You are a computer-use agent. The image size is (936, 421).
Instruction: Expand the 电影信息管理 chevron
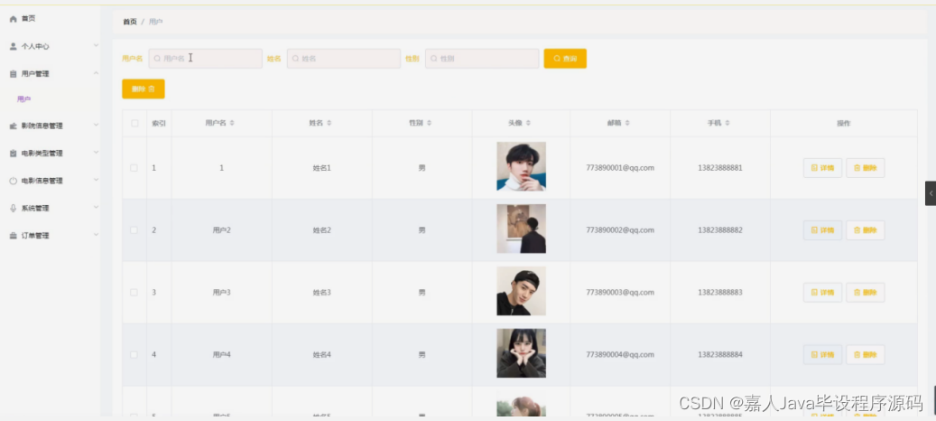(x=96, y=181)
